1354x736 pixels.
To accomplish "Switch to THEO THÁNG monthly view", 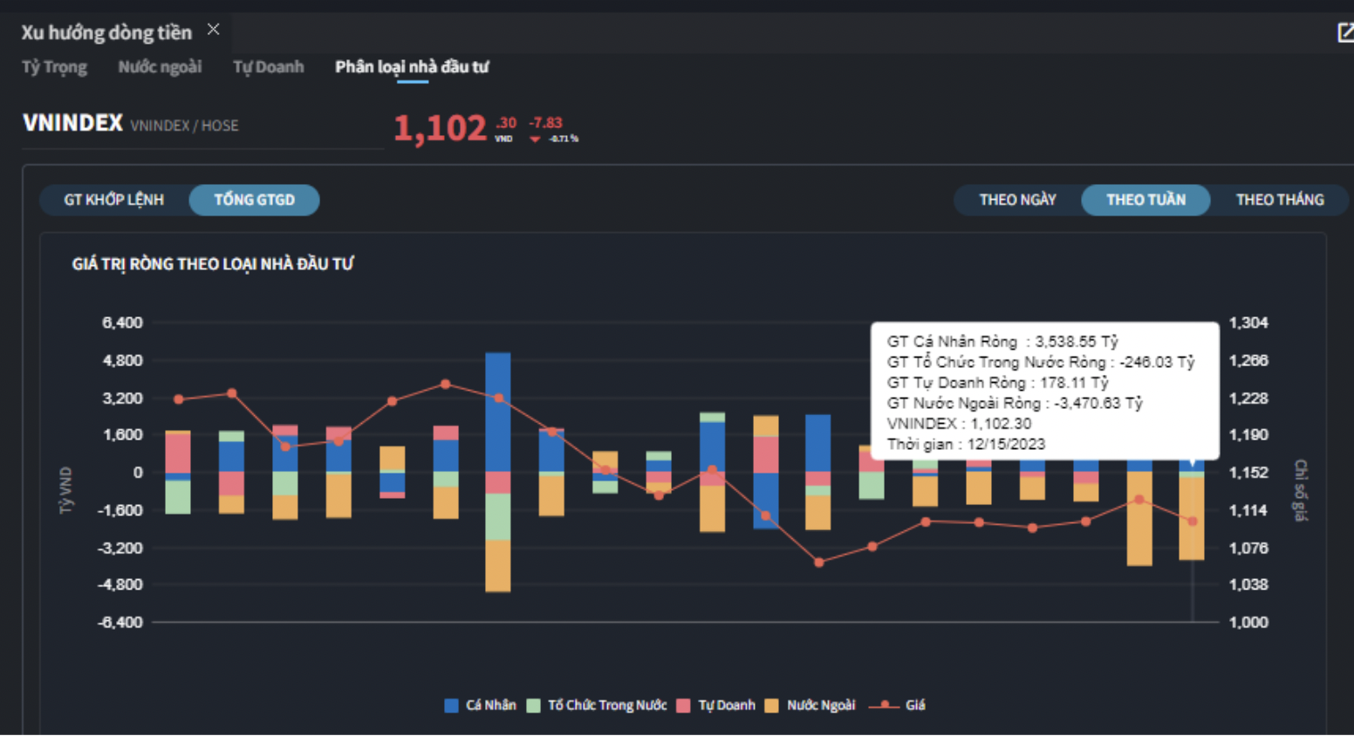I will point(1279,200).
